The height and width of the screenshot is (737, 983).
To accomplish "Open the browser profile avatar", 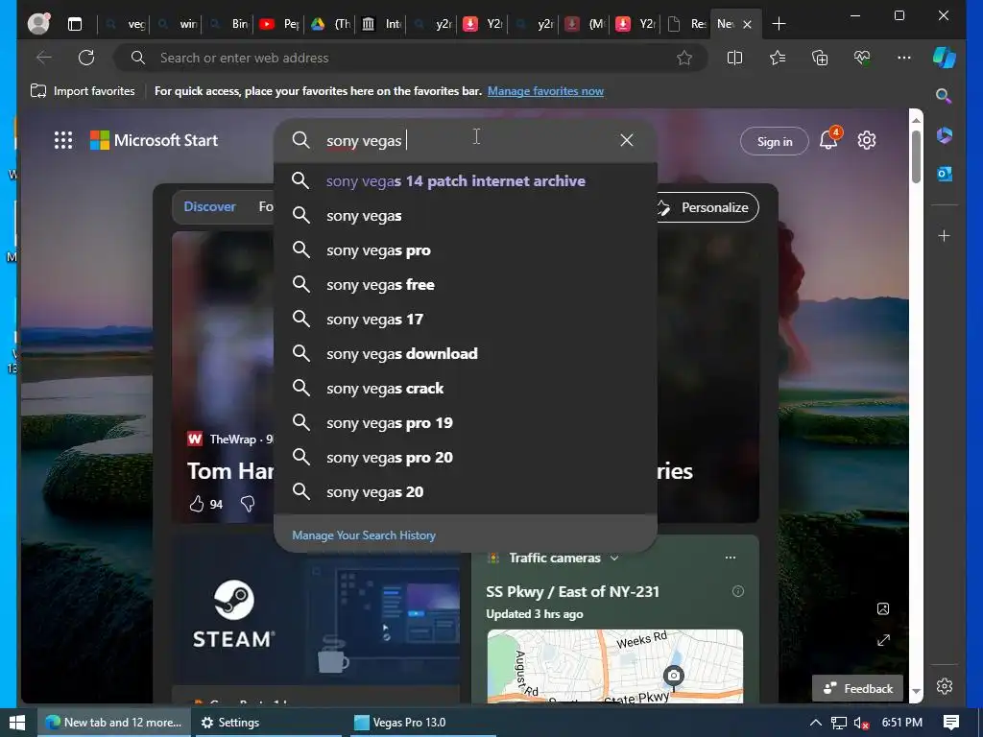I will tap(38, 24).
